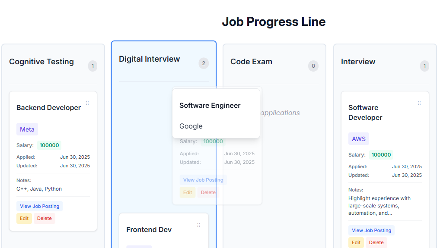Screen dimensions: 440x248
Task: Click the Interview column count badge
Action: tap(424, 66)
